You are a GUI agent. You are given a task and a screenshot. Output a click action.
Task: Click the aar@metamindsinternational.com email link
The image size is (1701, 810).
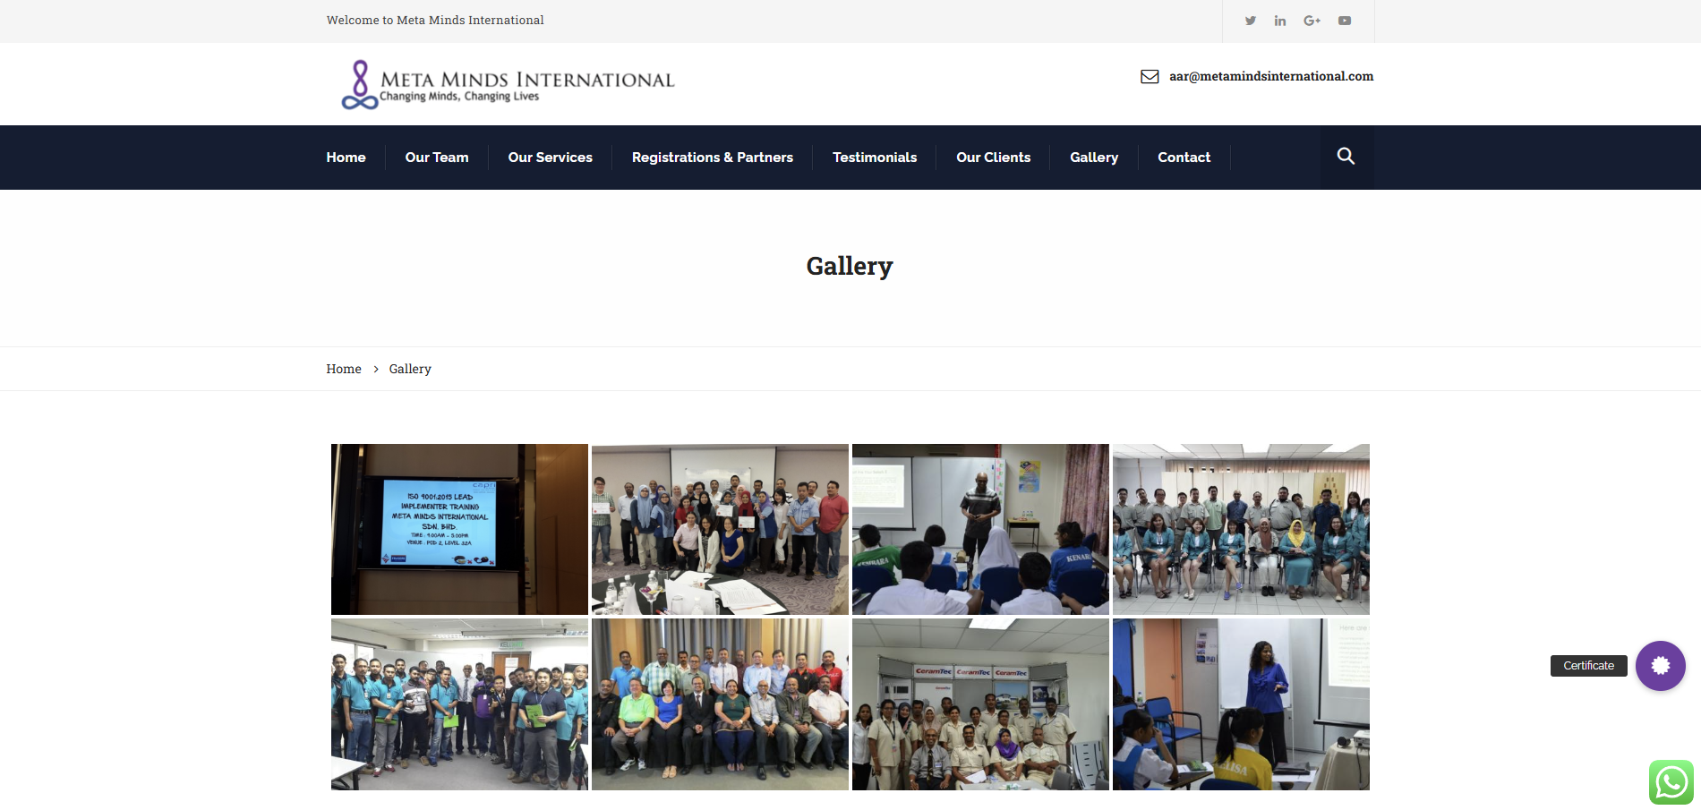tap(1270, 77)
